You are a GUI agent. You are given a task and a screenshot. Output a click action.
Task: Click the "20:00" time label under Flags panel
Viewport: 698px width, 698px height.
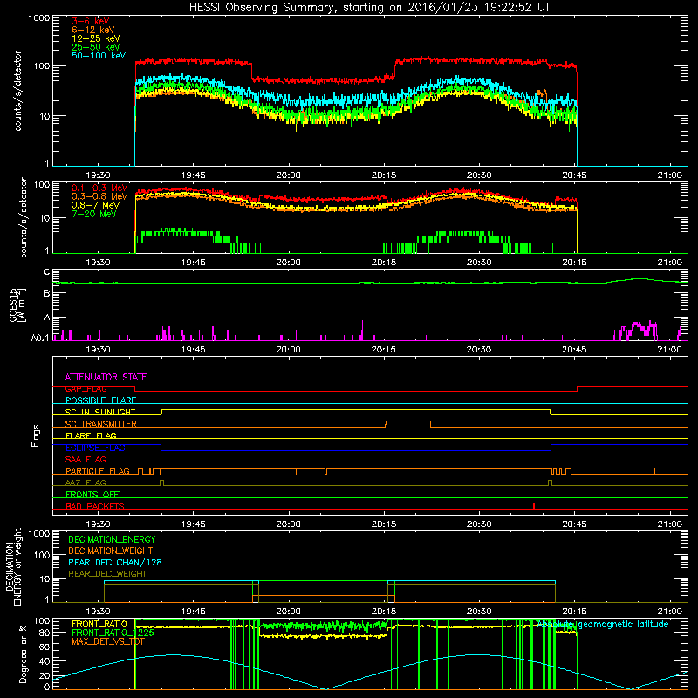coord(289,524)
